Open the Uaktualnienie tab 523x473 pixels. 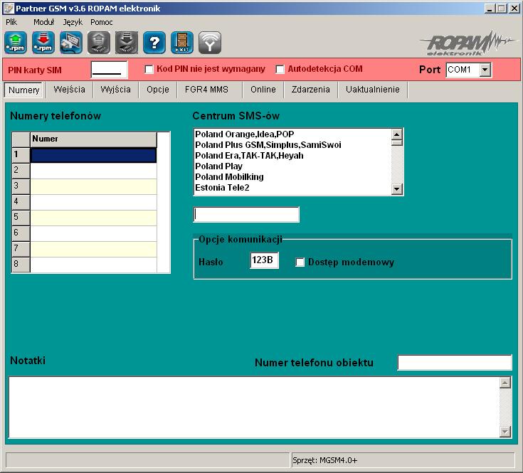click(373, 90)
